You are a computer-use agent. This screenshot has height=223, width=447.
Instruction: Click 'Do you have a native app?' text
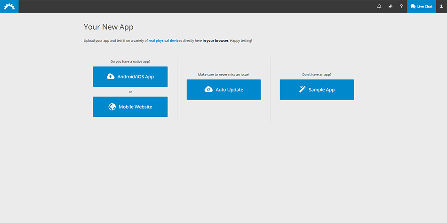130,62
